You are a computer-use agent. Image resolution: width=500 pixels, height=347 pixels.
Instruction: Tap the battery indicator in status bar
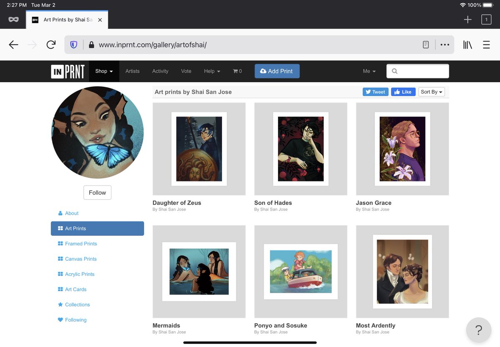pyautogui.click(x=488, y=5)
